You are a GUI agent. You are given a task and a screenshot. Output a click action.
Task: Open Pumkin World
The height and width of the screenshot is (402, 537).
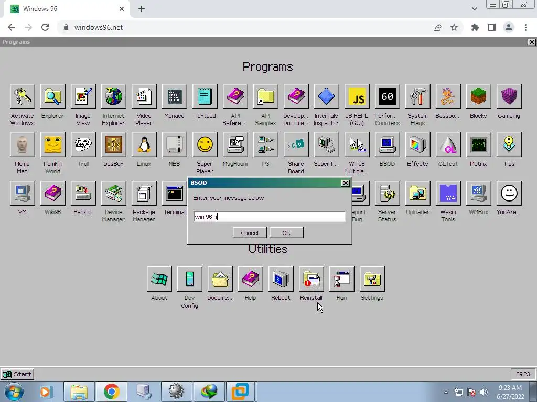pos(52,144)
